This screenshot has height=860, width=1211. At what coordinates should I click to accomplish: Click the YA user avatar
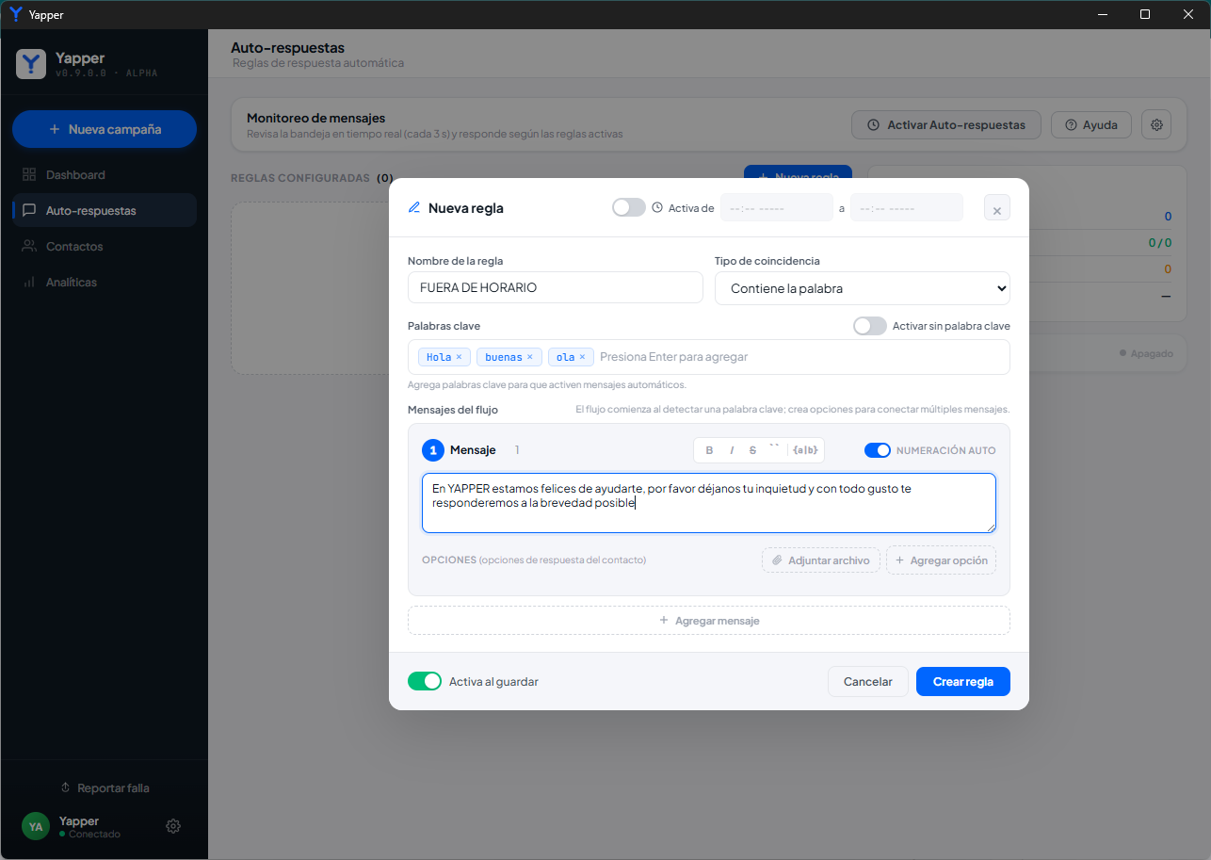[36, 826]
